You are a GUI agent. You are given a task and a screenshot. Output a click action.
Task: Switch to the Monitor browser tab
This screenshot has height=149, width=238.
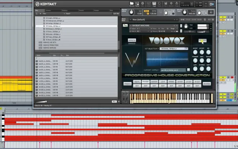click(81, 10)
